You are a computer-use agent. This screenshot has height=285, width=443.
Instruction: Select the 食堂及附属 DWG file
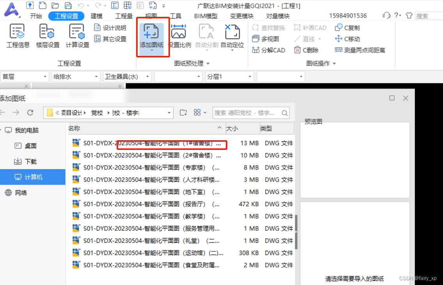[x=183, y=265]
